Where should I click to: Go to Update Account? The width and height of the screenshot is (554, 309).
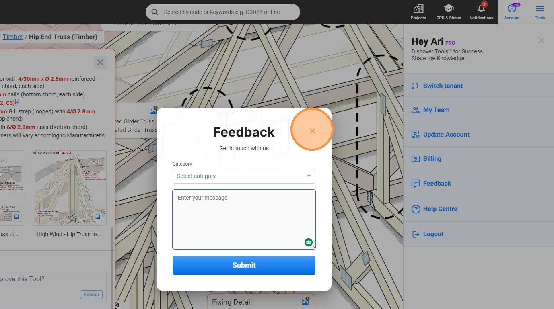coord(446,135)
